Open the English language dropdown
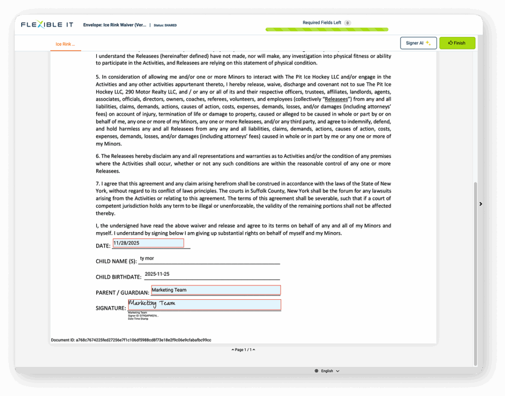Viewport: 505px width, 396px height. click(x=327, y=371)
